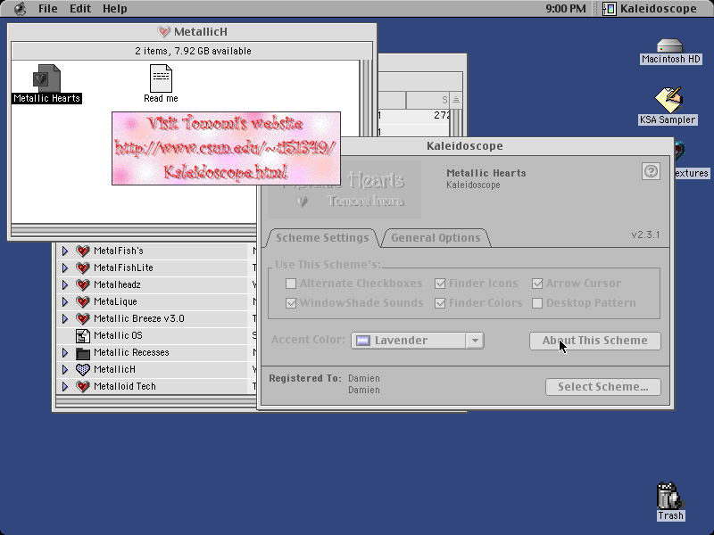Select the MetaLique heart folder icon
The height and width of the screenshot is (535, 714).
tap(82, 301)
